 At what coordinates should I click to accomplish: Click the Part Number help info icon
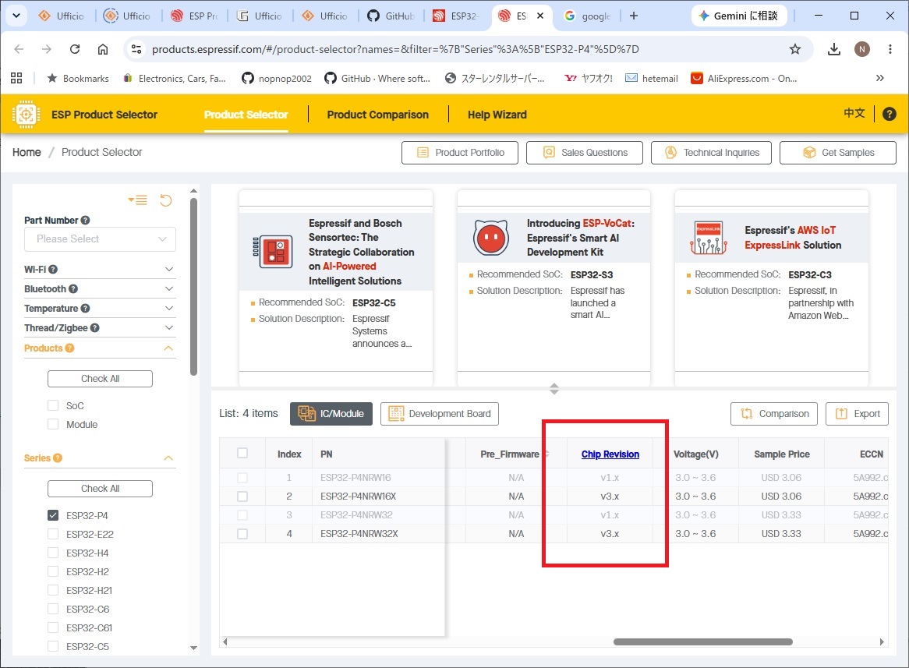[85, 221]
